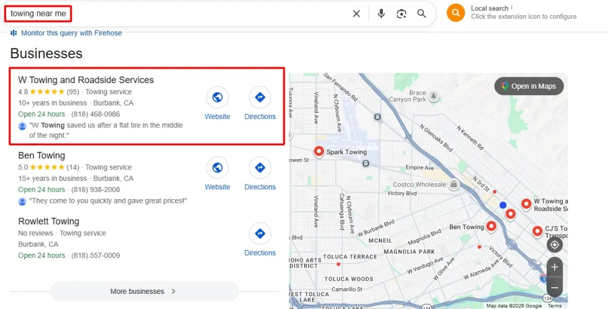Open the map in Google Maps

(529, 86)
